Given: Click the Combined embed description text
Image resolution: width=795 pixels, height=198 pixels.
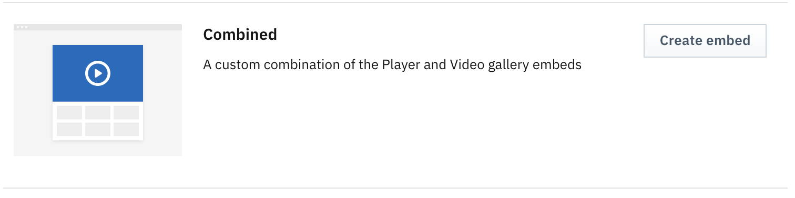Looking at the screenshot, I should (392, 65).
